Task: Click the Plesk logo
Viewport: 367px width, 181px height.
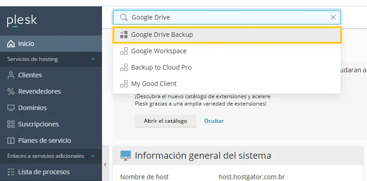Action: click(22, 21)
